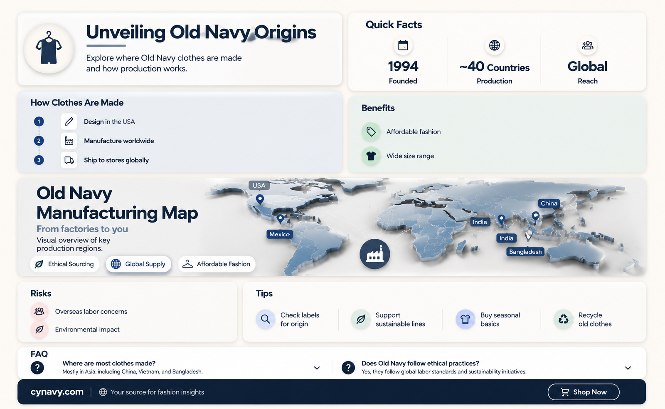
Task: Click the hanging shirt logo icon
Action: (x=49, y=48)
